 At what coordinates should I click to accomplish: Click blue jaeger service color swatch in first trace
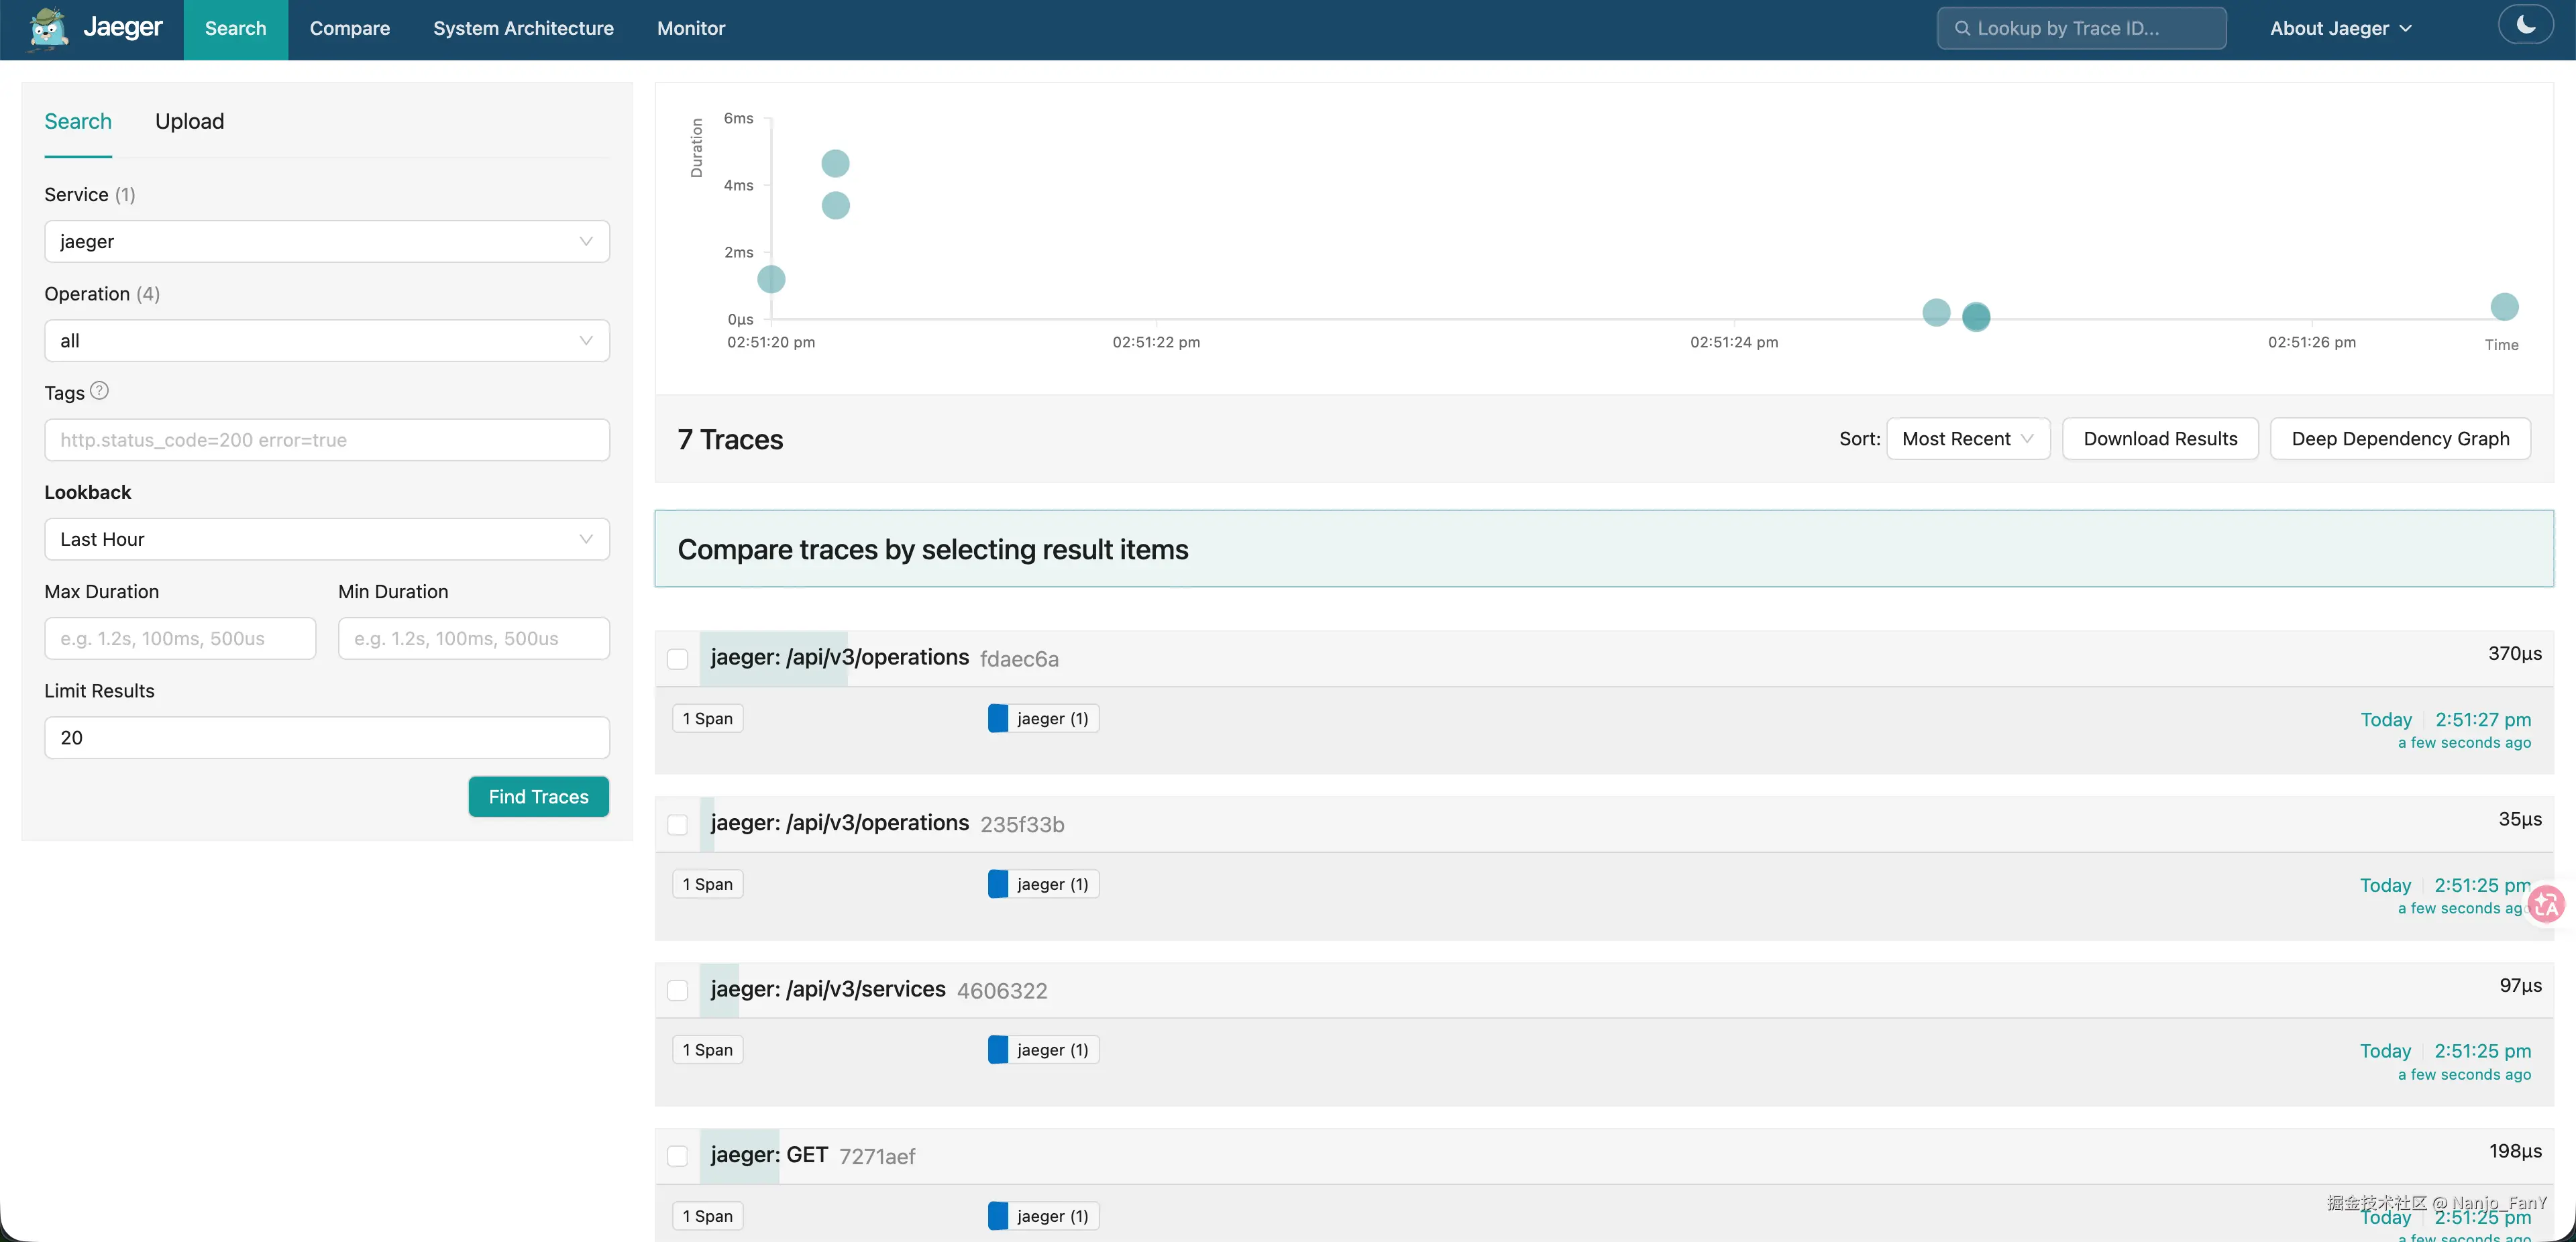click(x=997, y=718)
